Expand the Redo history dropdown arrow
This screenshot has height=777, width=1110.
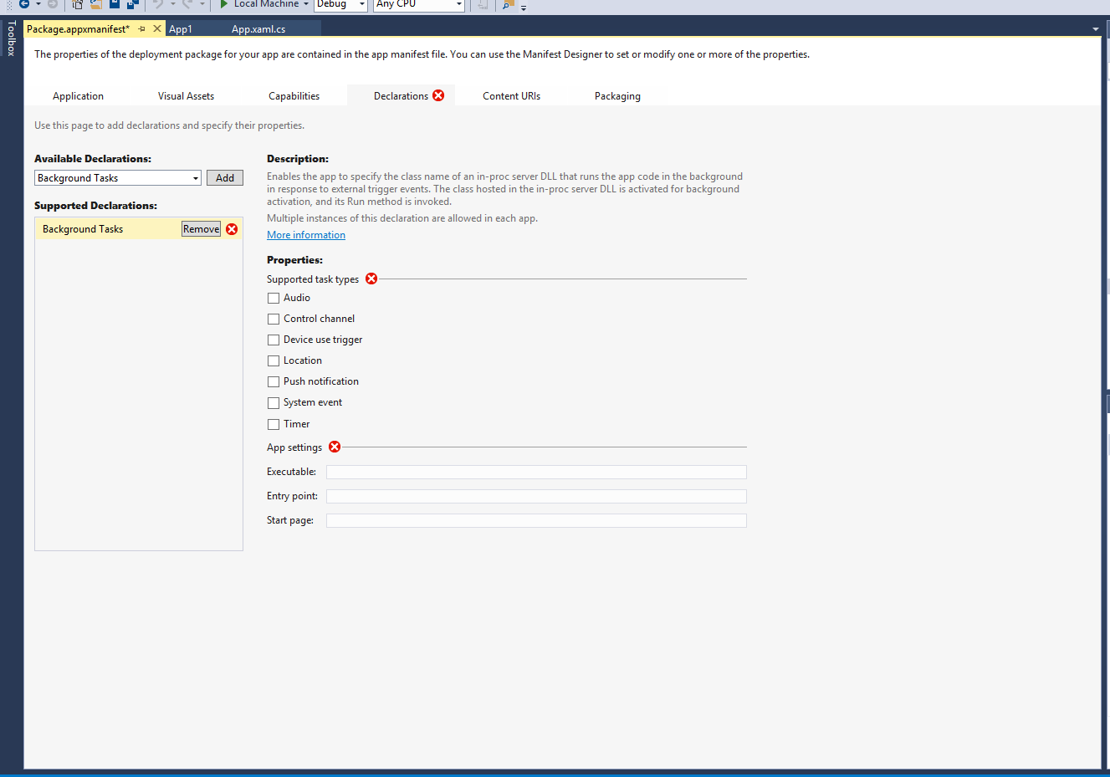[202, 4]
